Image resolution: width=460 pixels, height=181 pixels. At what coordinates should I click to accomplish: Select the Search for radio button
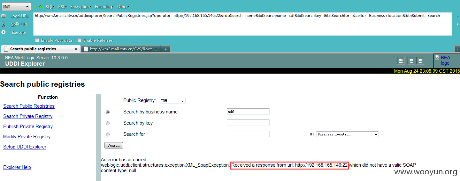108,134
